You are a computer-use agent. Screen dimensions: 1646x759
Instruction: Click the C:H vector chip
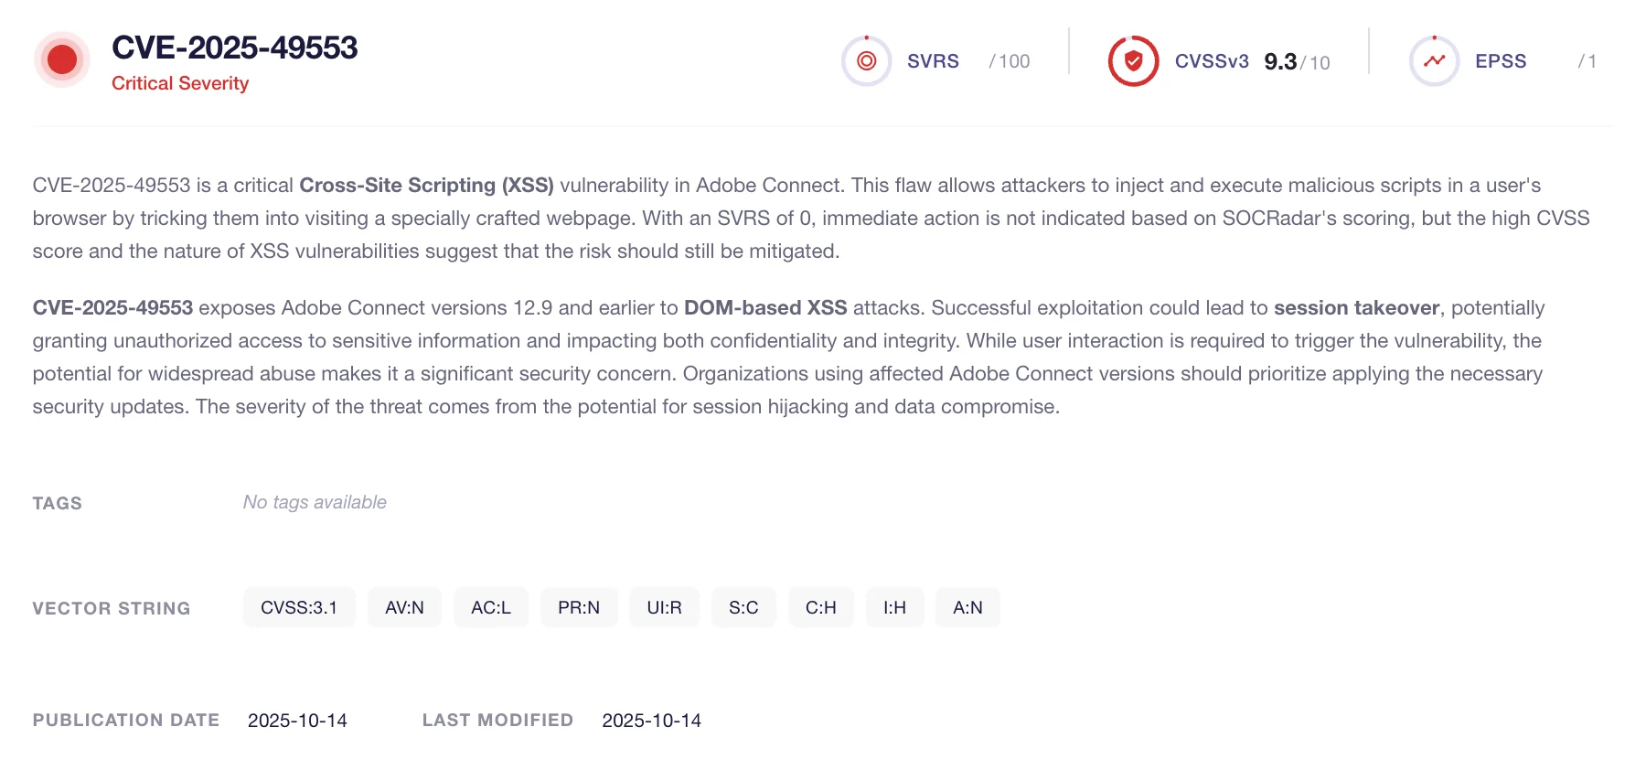[820, 607]
